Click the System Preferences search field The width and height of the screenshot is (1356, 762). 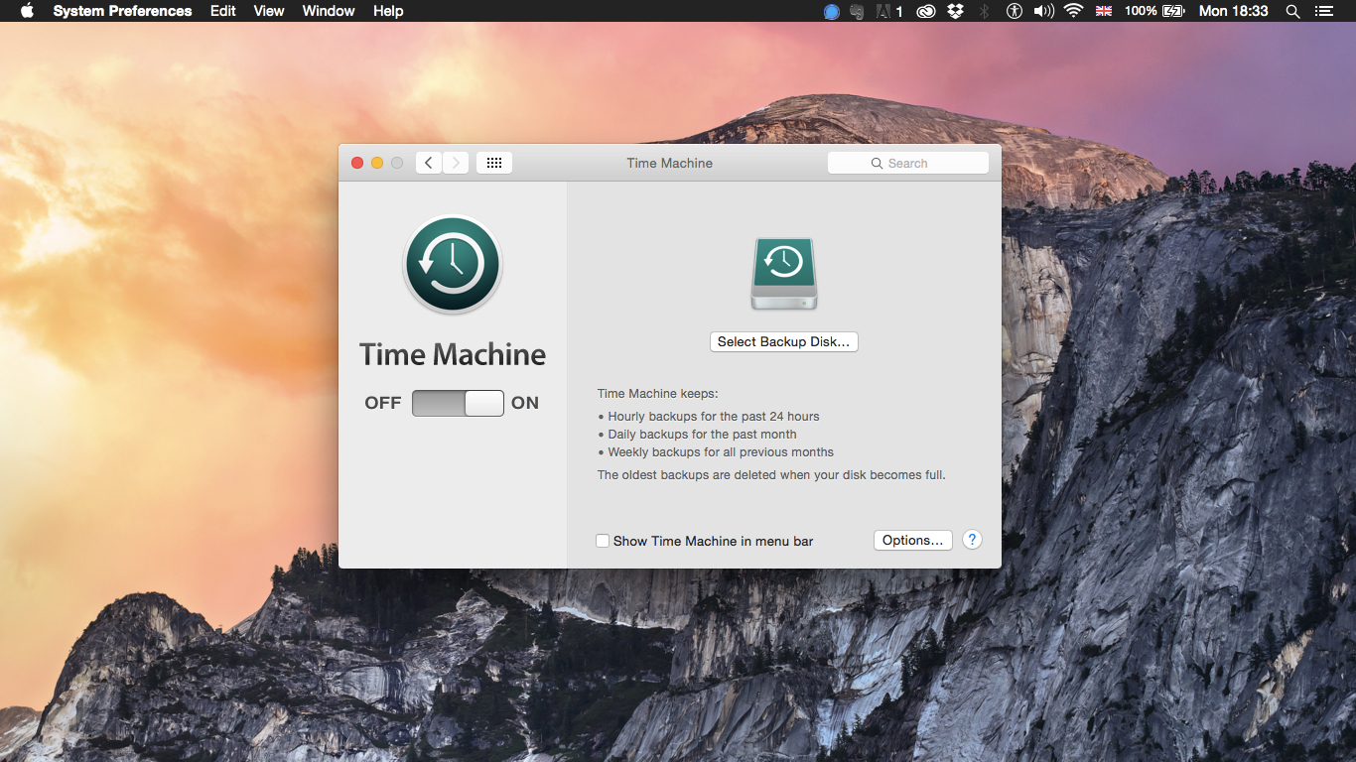[908, 163]
